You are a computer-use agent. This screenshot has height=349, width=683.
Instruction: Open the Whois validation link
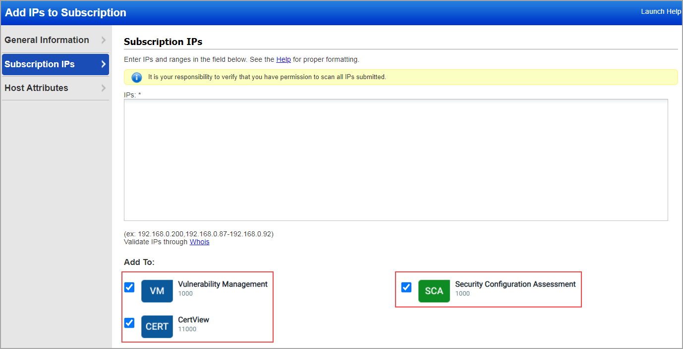tap(200, 242)
